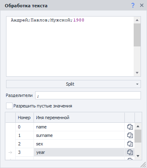The height and width of the screenshot is (168, 147).
Task: Click the Имя переменной column header
Action: tap(79, 118)
